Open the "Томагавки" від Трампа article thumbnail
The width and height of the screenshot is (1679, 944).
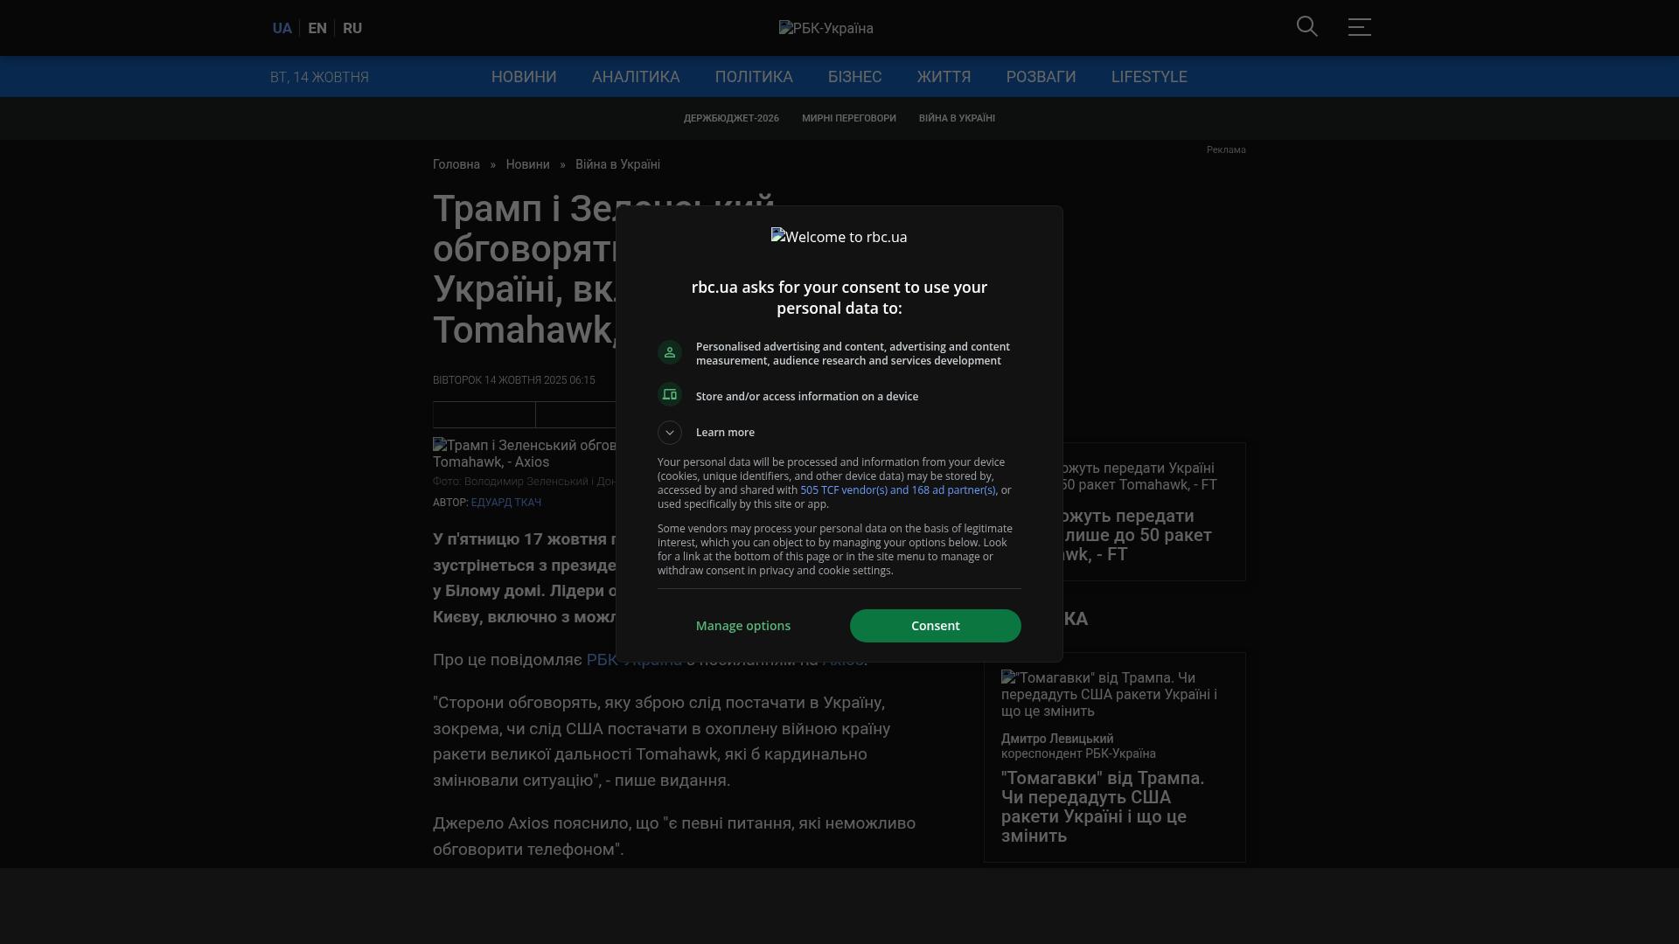click(1109, 694)
